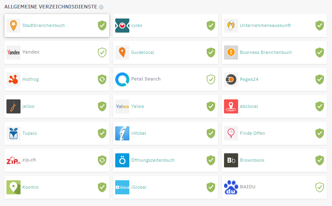Click the Stadtbranchenbuch pin logo icon
The height and width of the screenshot is (206, 332).
tap(13, 26)
